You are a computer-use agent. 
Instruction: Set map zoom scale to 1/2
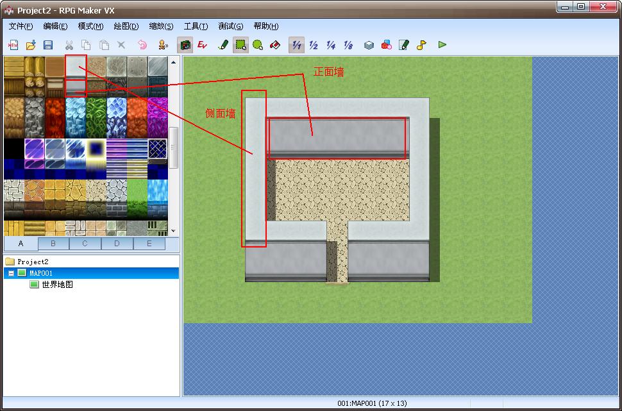[x=314, y=45]
